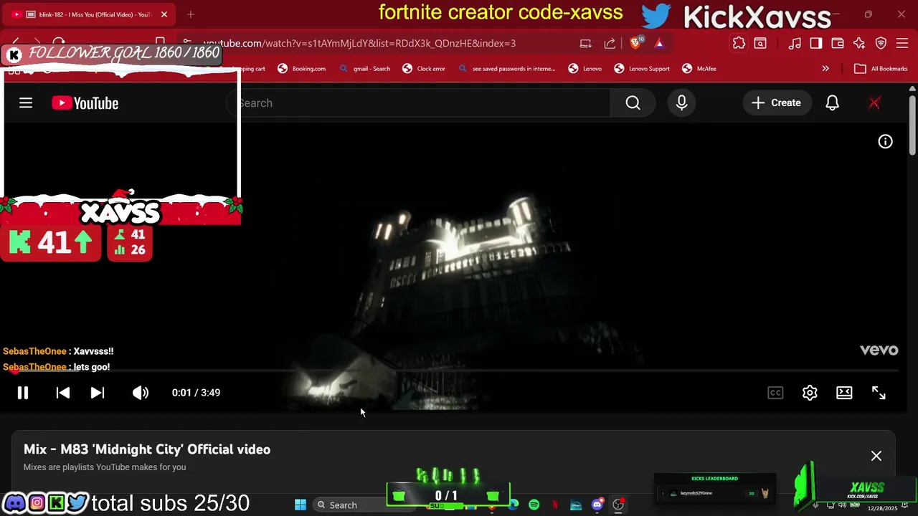Open the Create button menu
The image size is (918, 516).
(x=776, y=103)
